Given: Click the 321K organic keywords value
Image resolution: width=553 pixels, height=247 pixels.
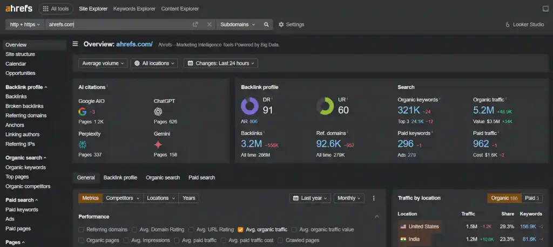Looking at the screenshot, I should 409,110.
